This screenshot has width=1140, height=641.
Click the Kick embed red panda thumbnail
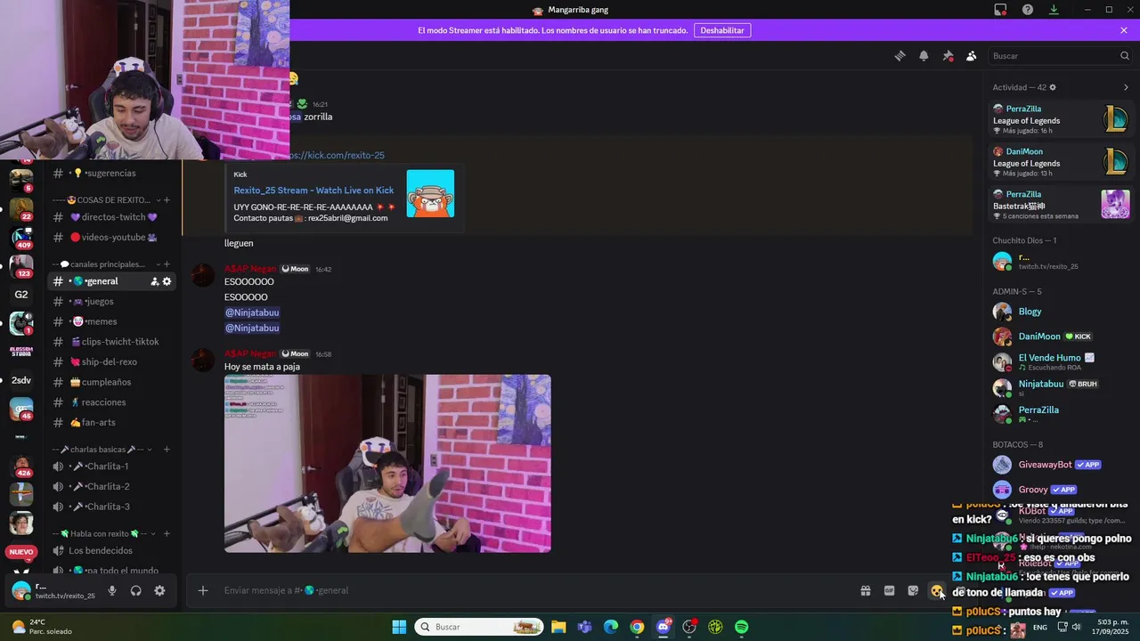(430, 193)
